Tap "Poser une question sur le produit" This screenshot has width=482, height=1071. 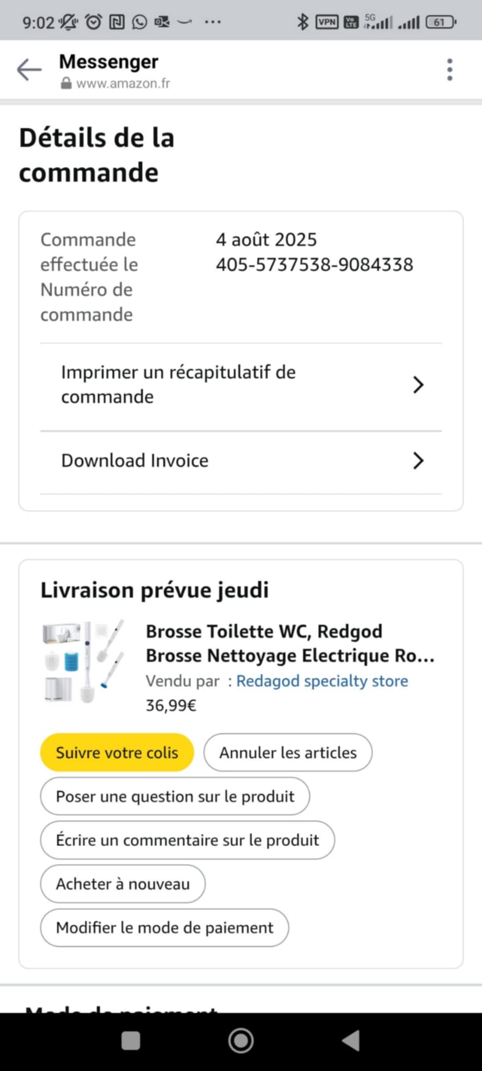tap(175, 796)
